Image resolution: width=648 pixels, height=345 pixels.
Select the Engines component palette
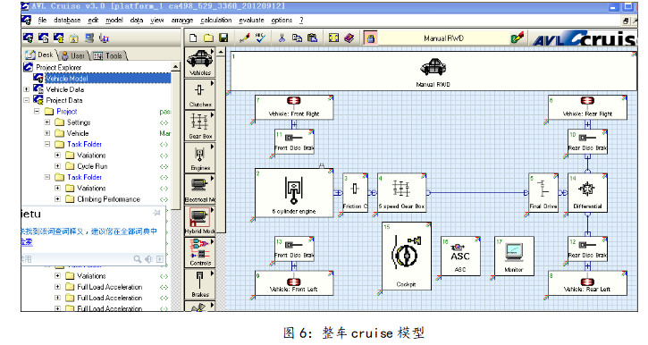coord(200,158)
